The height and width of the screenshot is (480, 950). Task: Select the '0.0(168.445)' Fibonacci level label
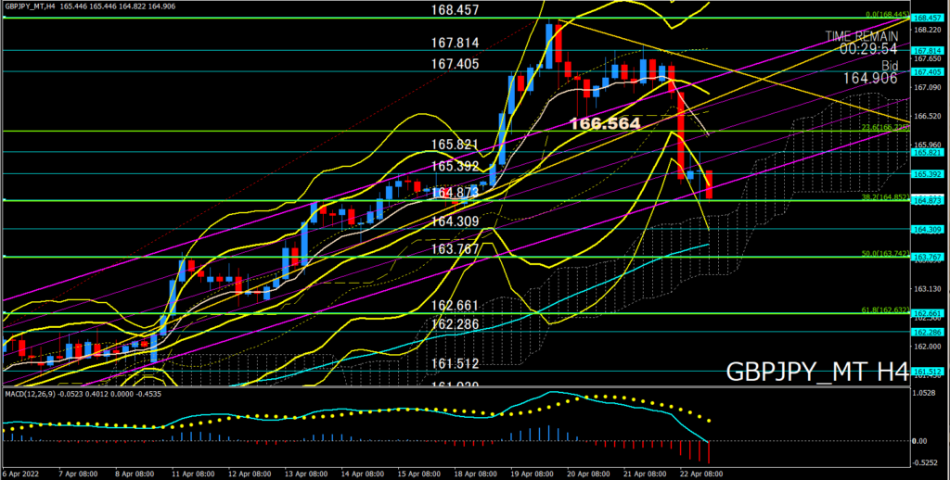click(x=889, y=14)
